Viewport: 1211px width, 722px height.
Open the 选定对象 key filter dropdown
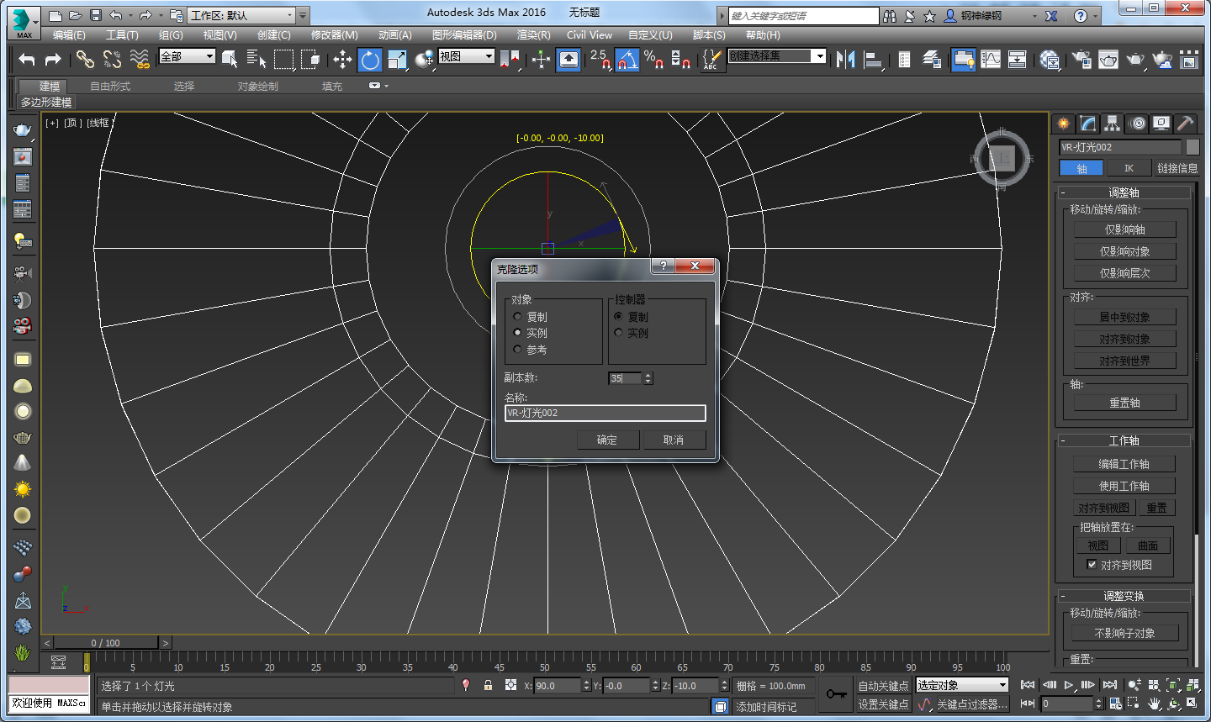click(x=962, y=686)
